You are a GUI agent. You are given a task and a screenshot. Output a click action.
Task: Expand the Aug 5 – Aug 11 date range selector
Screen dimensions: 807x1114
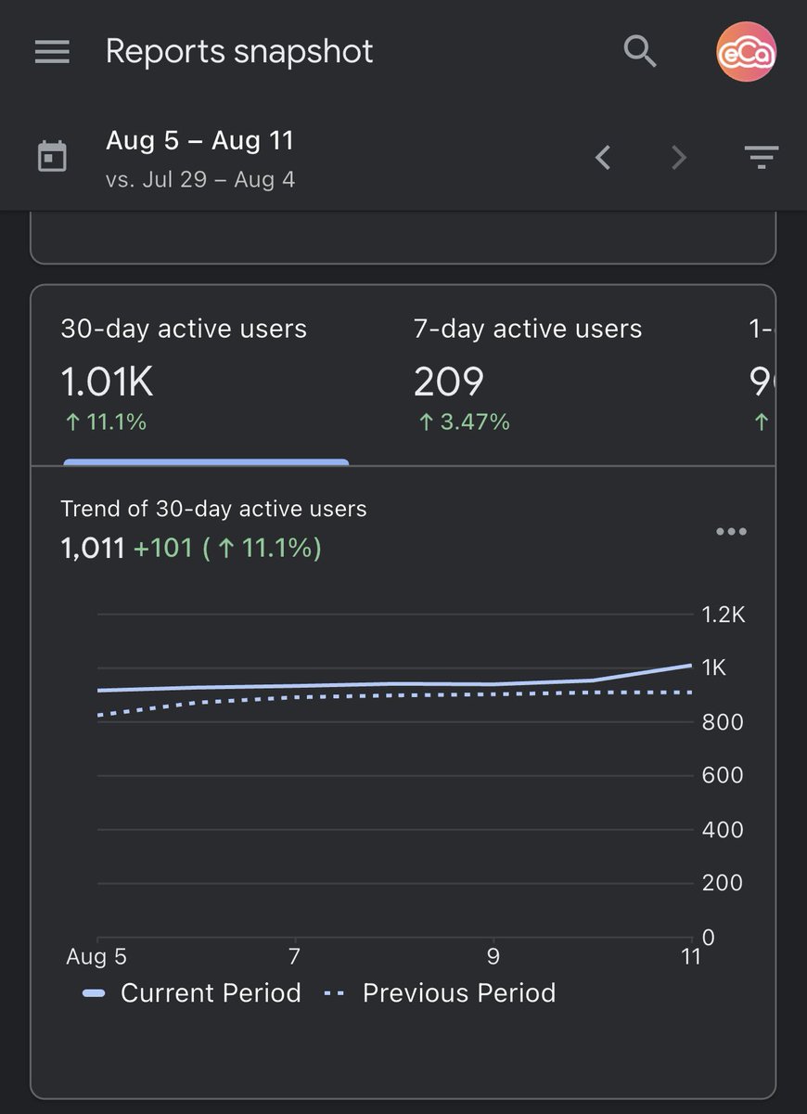pos(201,140)
